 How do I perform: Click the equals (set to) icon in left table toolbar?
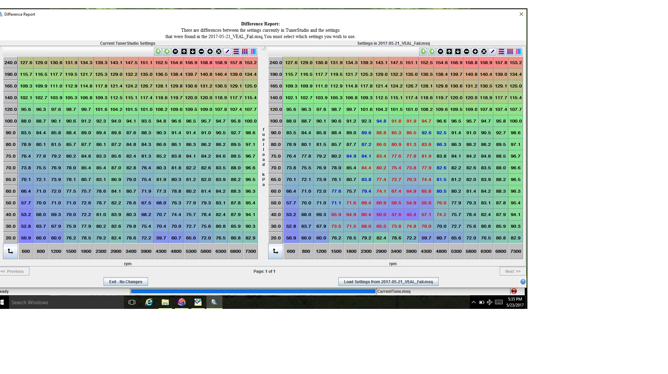pyautogui.click(x=175, y=51)
